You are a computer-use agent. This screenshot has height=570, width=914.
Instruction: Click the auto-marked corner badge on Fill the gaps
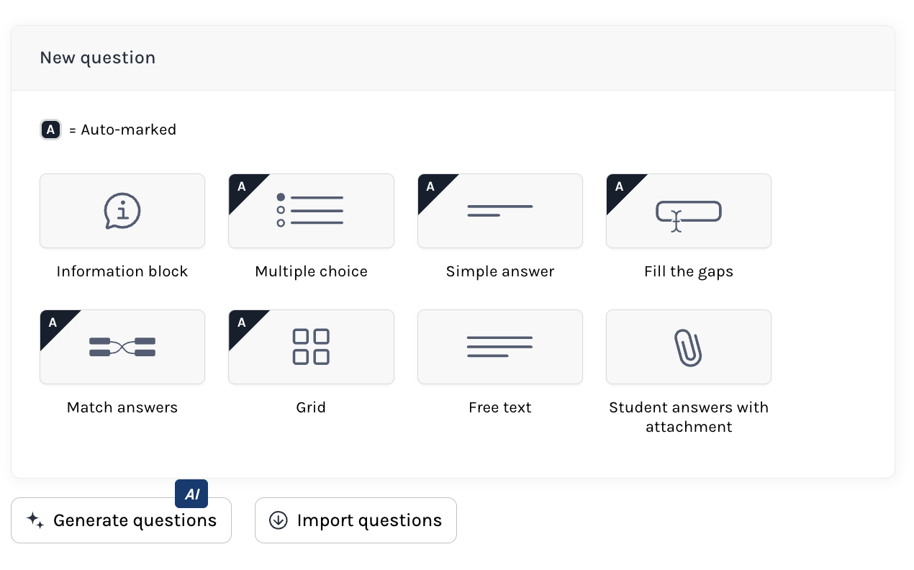pos(619,186)
